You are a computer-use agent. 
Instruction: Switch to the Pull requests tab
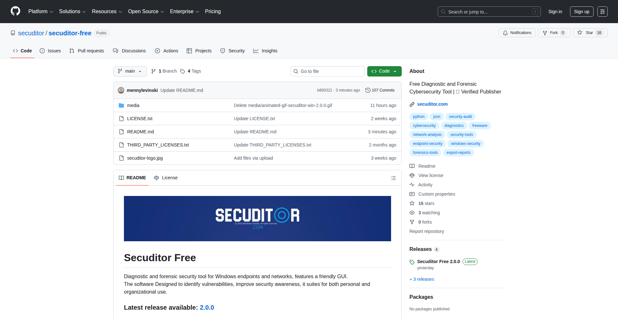[x=87, y=51]
